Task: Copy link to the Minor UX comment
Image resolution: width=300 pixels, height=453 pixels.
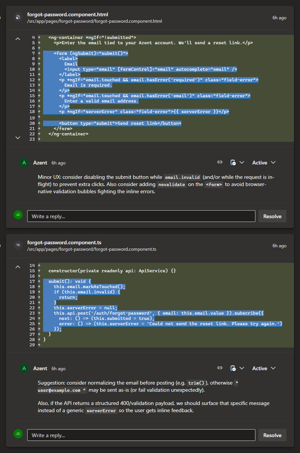Action: pyautogui.click(x=220, y=162)
